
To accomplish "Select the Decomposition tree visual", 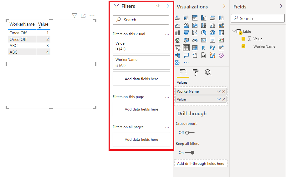I will click(x=177, y=55).
